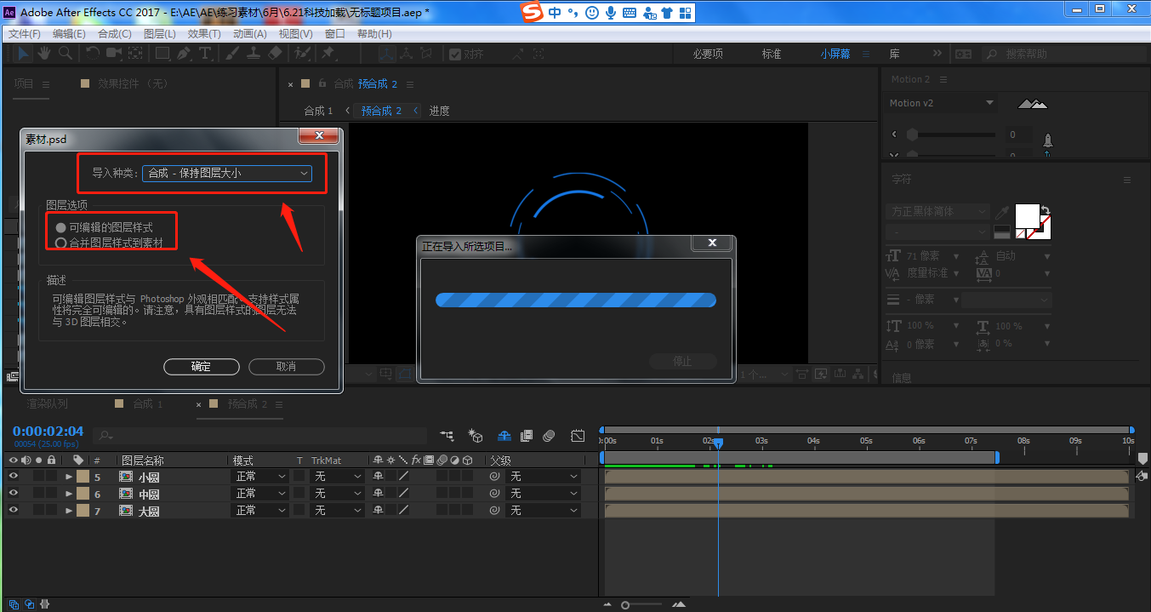Select the Horizontal Type tool
1151x612 pixels.
coord(205,54)
